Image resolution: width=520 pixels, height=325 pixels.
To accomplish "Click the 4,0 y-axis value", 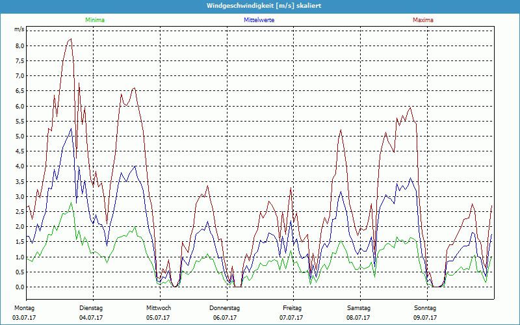I will click(x=20, y=166).
